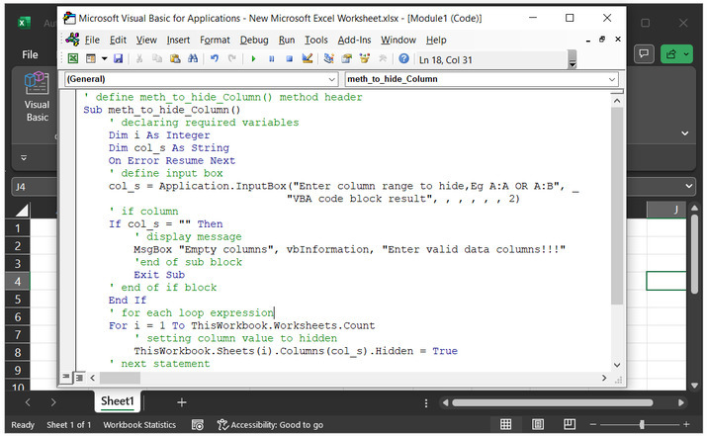Open the Tools menu

tap(316, 40)
